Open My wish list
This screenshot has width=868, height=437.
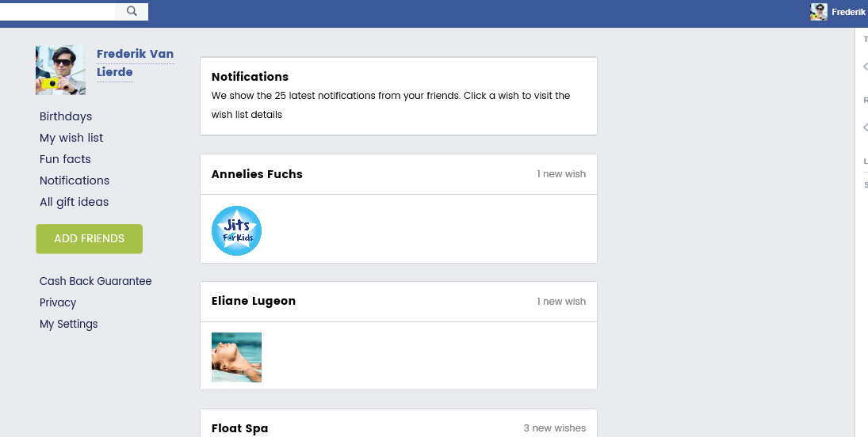pyautogui.click(x=71, y=138)
